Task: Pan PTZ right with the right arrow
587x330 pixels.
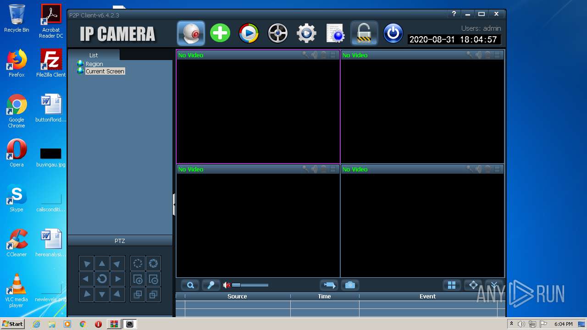Action: click(117, 279)
